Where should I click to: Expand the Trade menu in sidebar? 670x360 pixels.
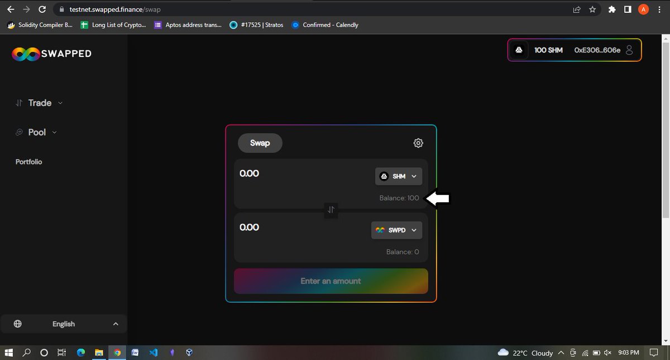(x=39, y=103)
